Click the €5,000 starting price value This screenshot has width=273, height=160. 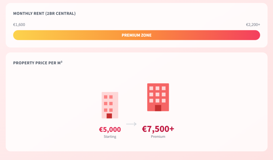[x=110, y=129]
